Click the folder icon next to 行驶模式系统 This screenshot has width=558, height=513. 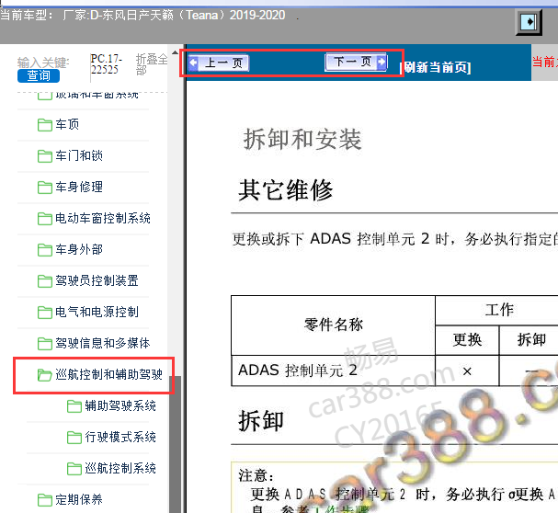[74, 438]
